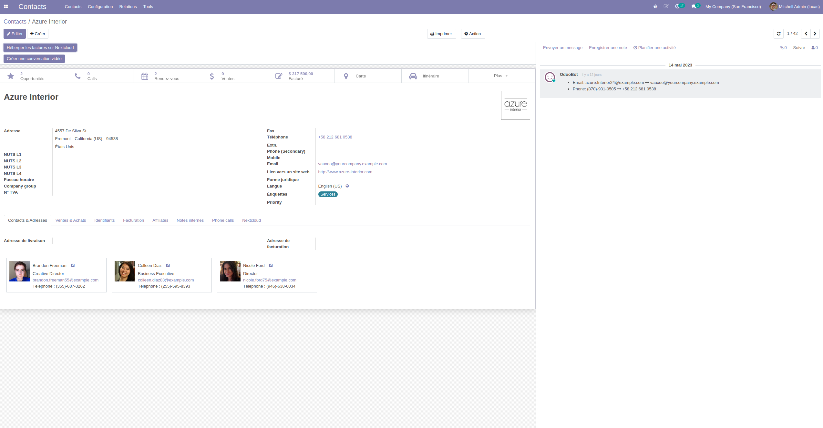Select Contacts & Adresses tab
The image size is (823, 428).
(x=27, y=220)
